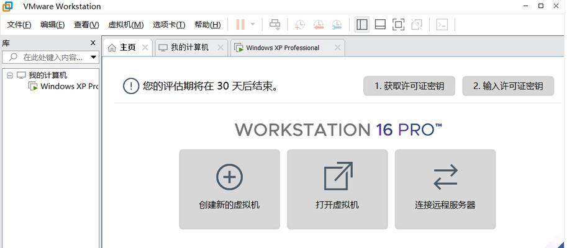
Task: Open the 帮助(H) menu
Action: pyautogui.click(x=207, y=25)
